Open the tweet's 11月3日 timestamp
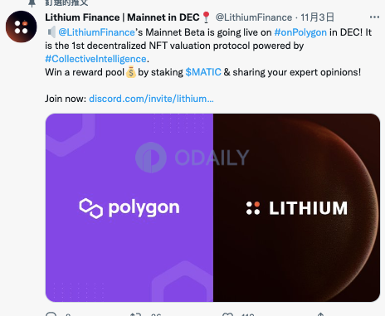 click(x=317, y=17)
